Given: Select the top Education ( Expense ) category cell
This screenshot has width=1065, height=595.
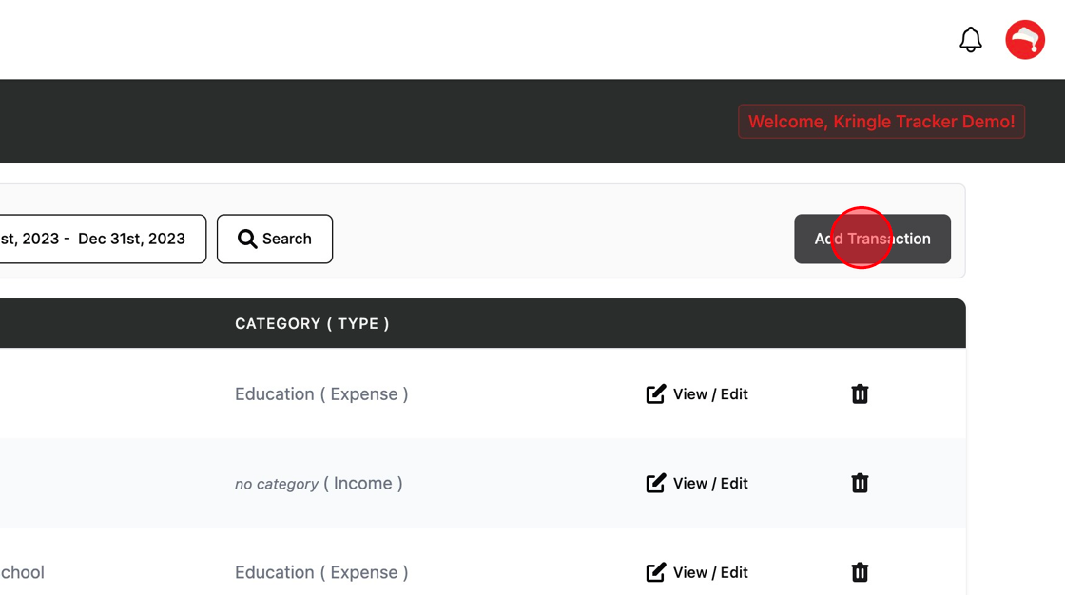Looking at the screenshot, I should click(x=321, y=393).
